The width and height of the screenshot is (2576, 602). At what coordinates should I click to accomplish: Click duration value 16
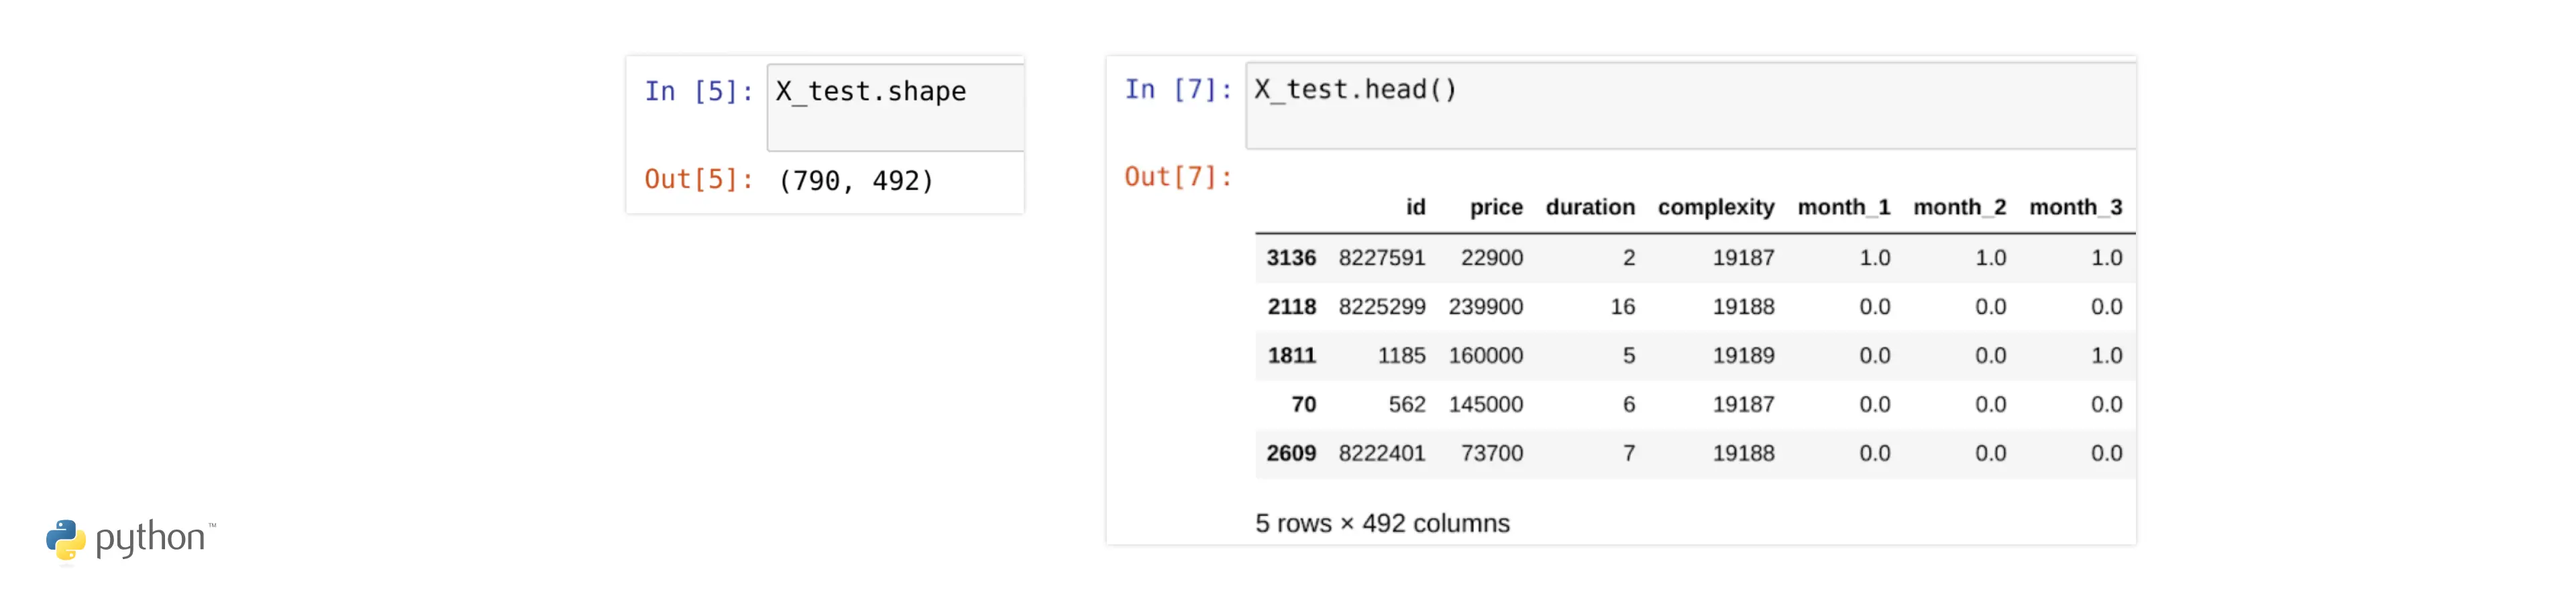(1623, 307)
